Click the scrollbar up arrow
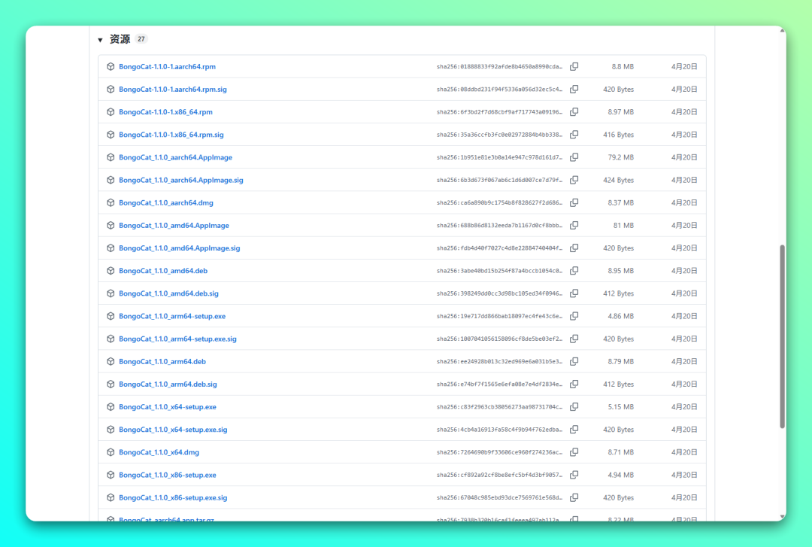Image resolution: width=812 pixels, height=547 pixels. [x=782, y=31]
